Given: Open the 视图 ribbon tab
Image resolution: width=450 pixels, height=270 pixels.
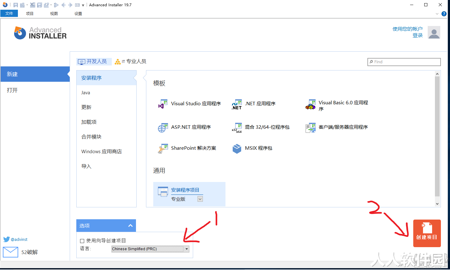Looking at the screenshot, I should coord(54,13).
